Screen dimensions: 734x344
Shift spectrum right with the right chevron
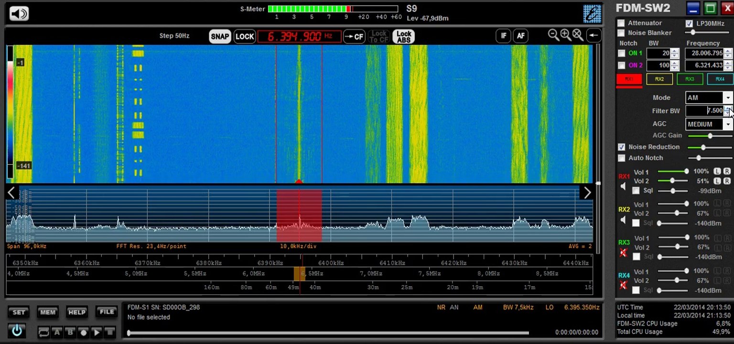click(x=587, y=193)
